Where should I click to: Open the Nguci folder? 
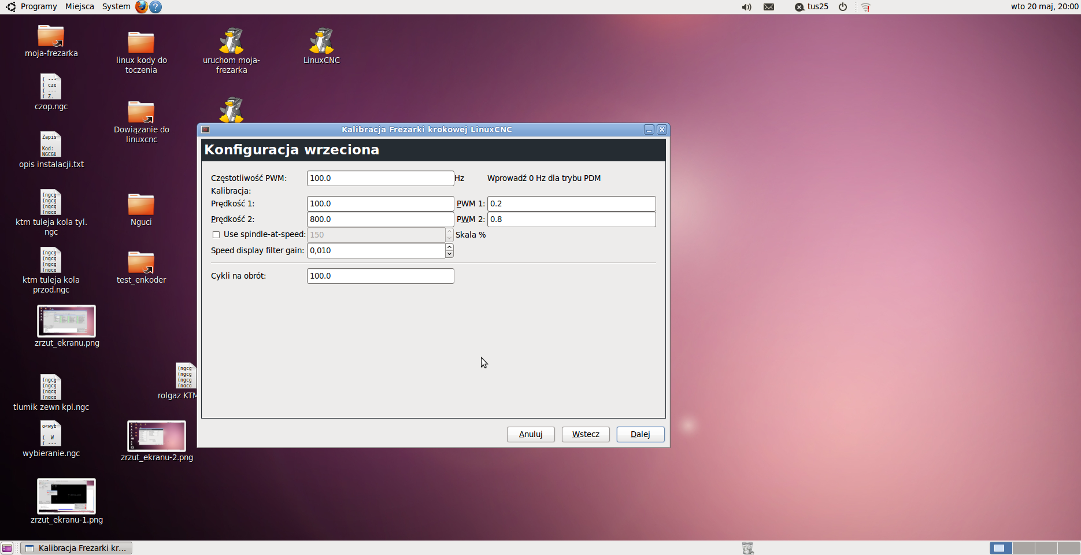[x=141, y=205]
